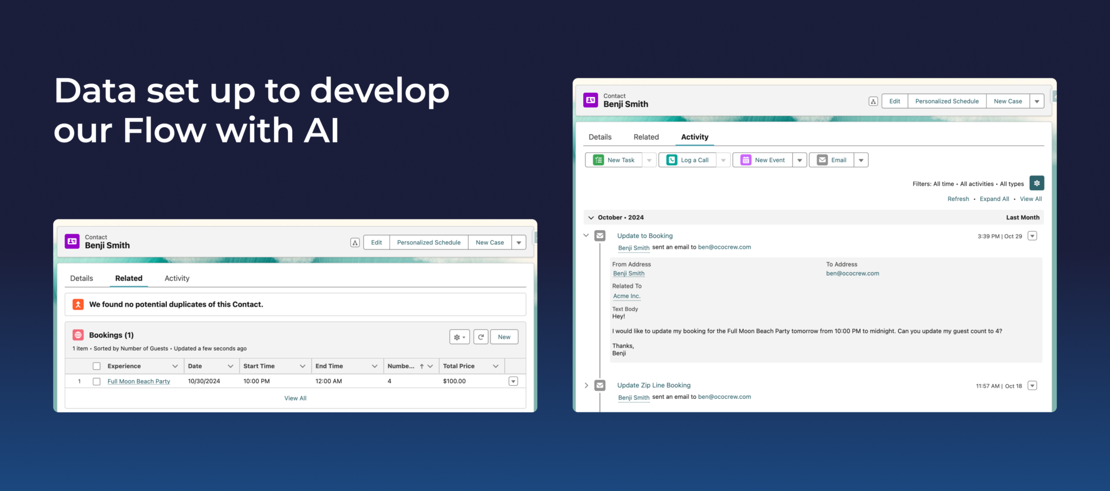Open the New Case dropdown arrow
The image size is (1110, 491).
(x=1037, y=101)
